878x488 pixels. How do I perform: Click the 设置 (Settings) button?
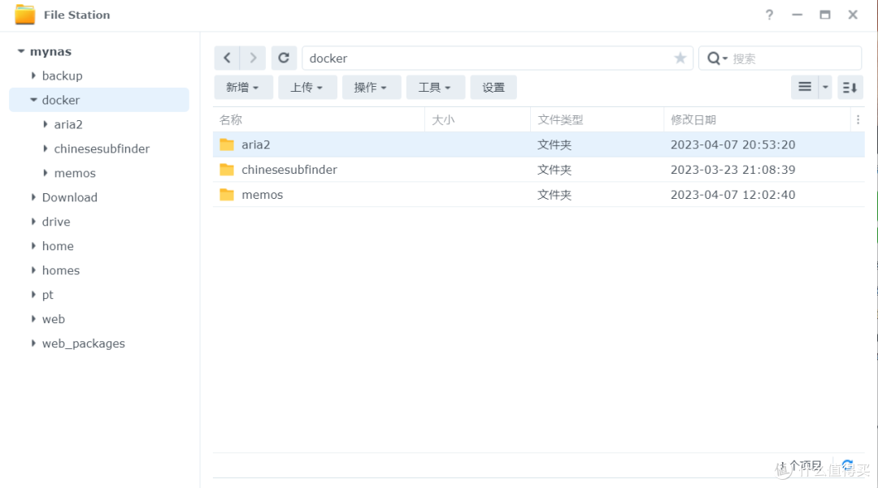click(x=493, y=87)
